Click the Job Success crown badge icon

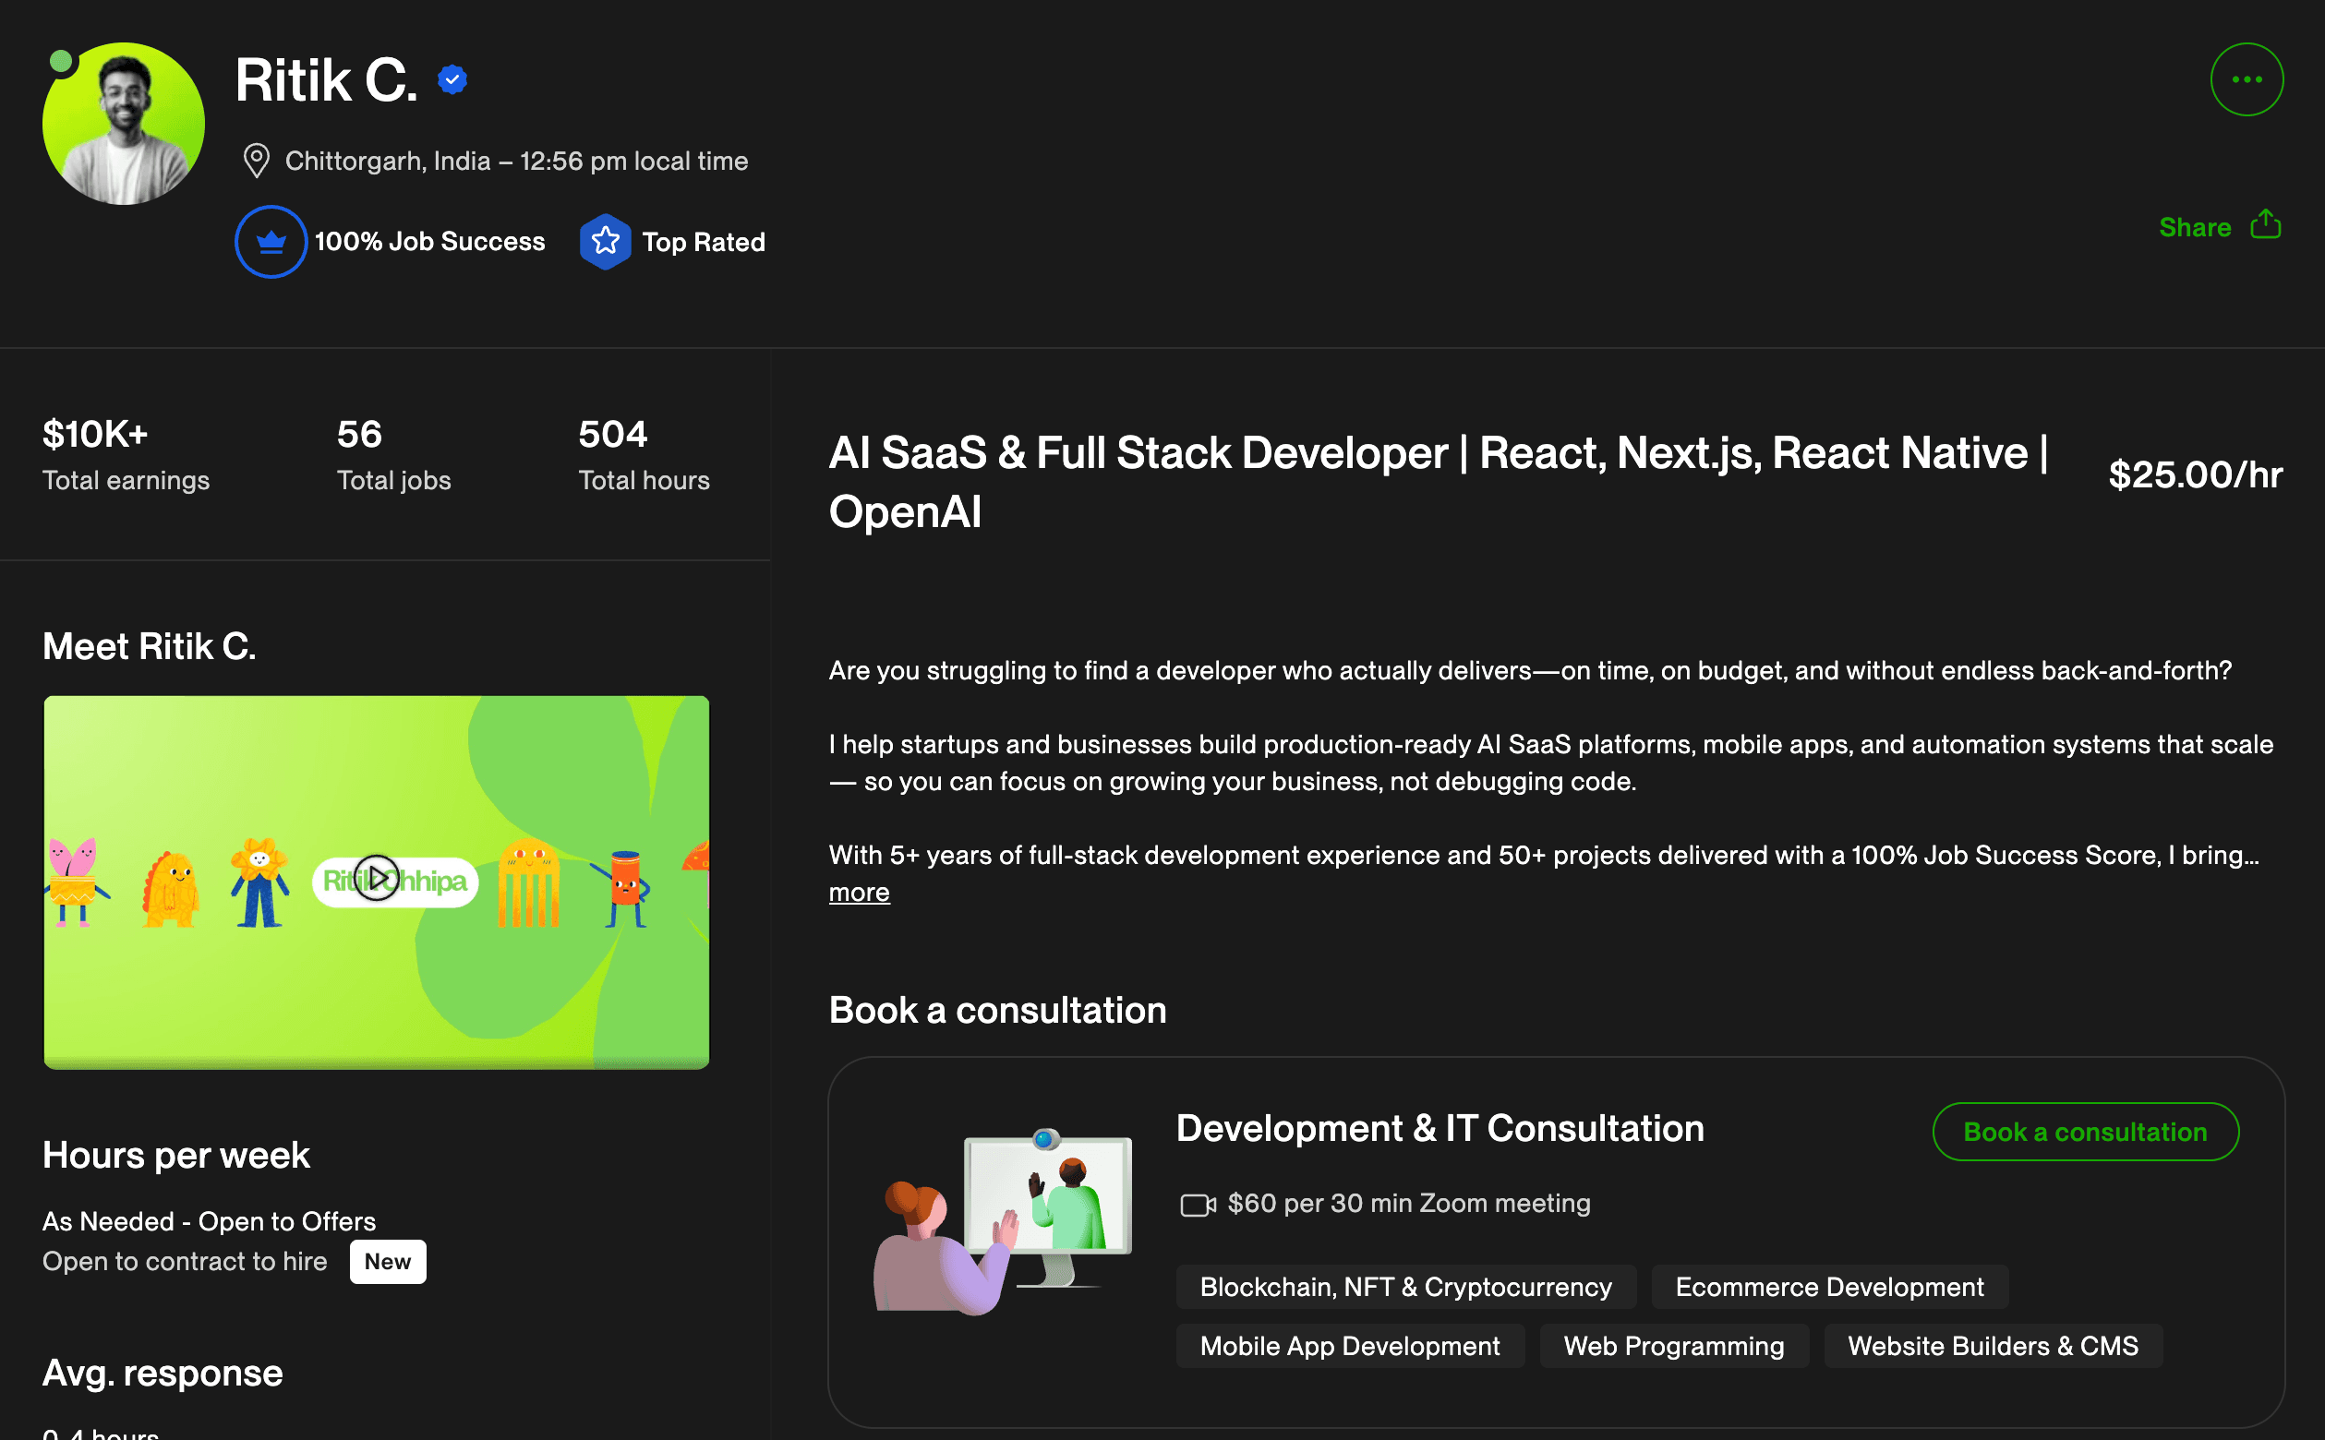tap(271, 242)
